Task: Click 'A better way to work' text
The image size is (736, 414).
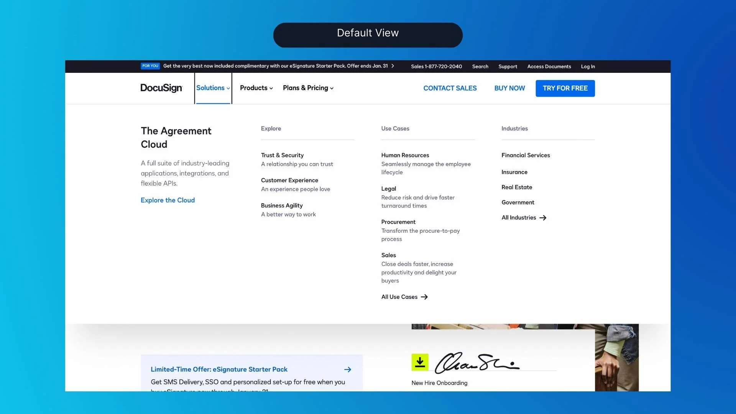Action: point(288,214)
